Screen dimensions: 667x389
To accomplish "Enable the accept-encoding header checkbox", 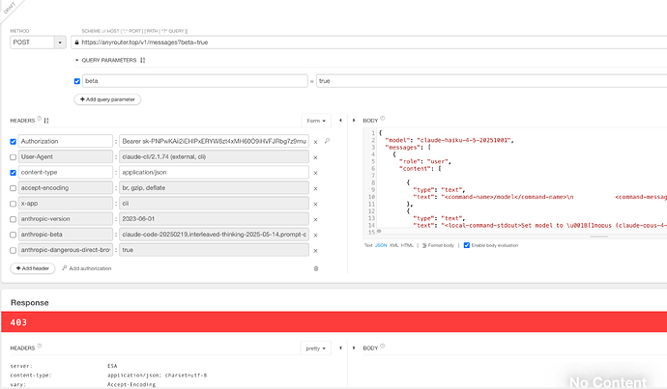I will click(14, 188).
